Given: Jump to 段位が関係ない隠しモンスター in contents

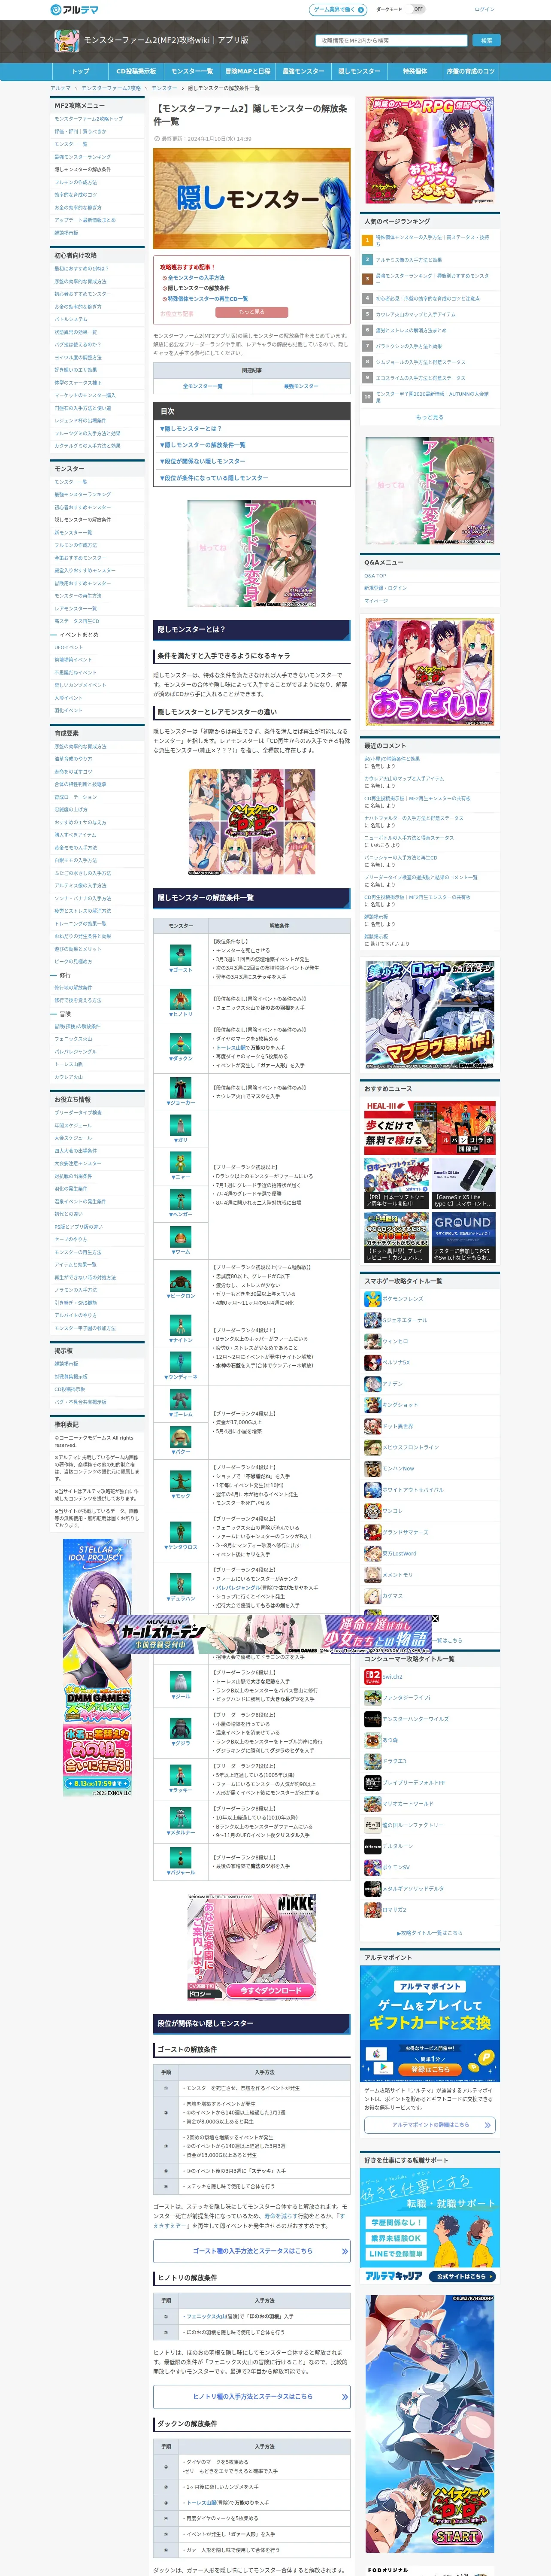Looking at the screenshot, I should pyautogui.click(x=202, y=461).
